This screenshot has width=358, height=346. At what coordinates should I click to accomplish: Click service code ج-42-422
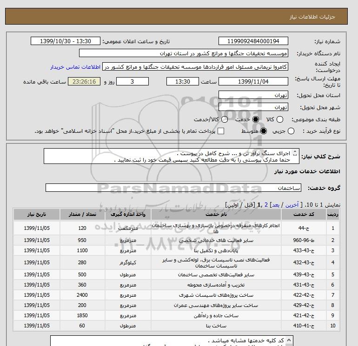(x=304, y=295)
